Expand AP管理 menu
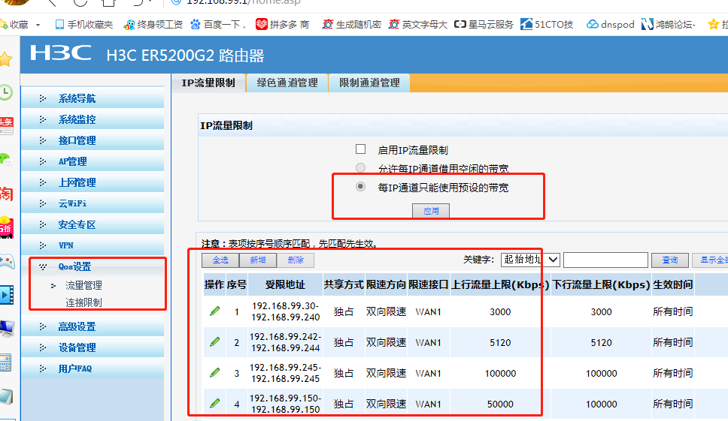Image resolution: width=728 pixels, height=421 pixels. 93,161
